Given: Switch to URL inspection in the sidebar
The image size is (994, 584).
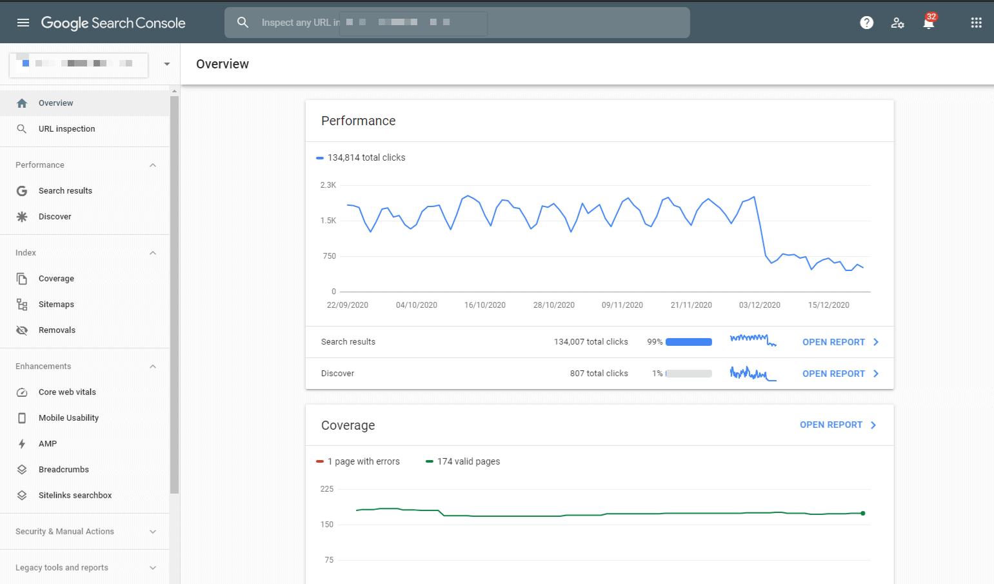Looking at the screenshot, I should (65, 128).
